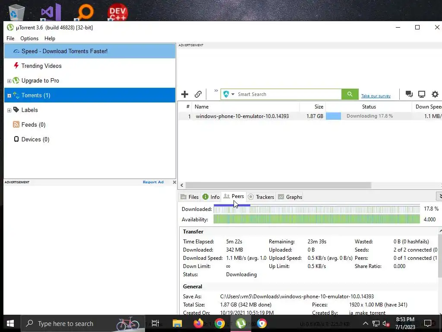
Task: Click the Take our survey link
Action: (x=376, y=96)
